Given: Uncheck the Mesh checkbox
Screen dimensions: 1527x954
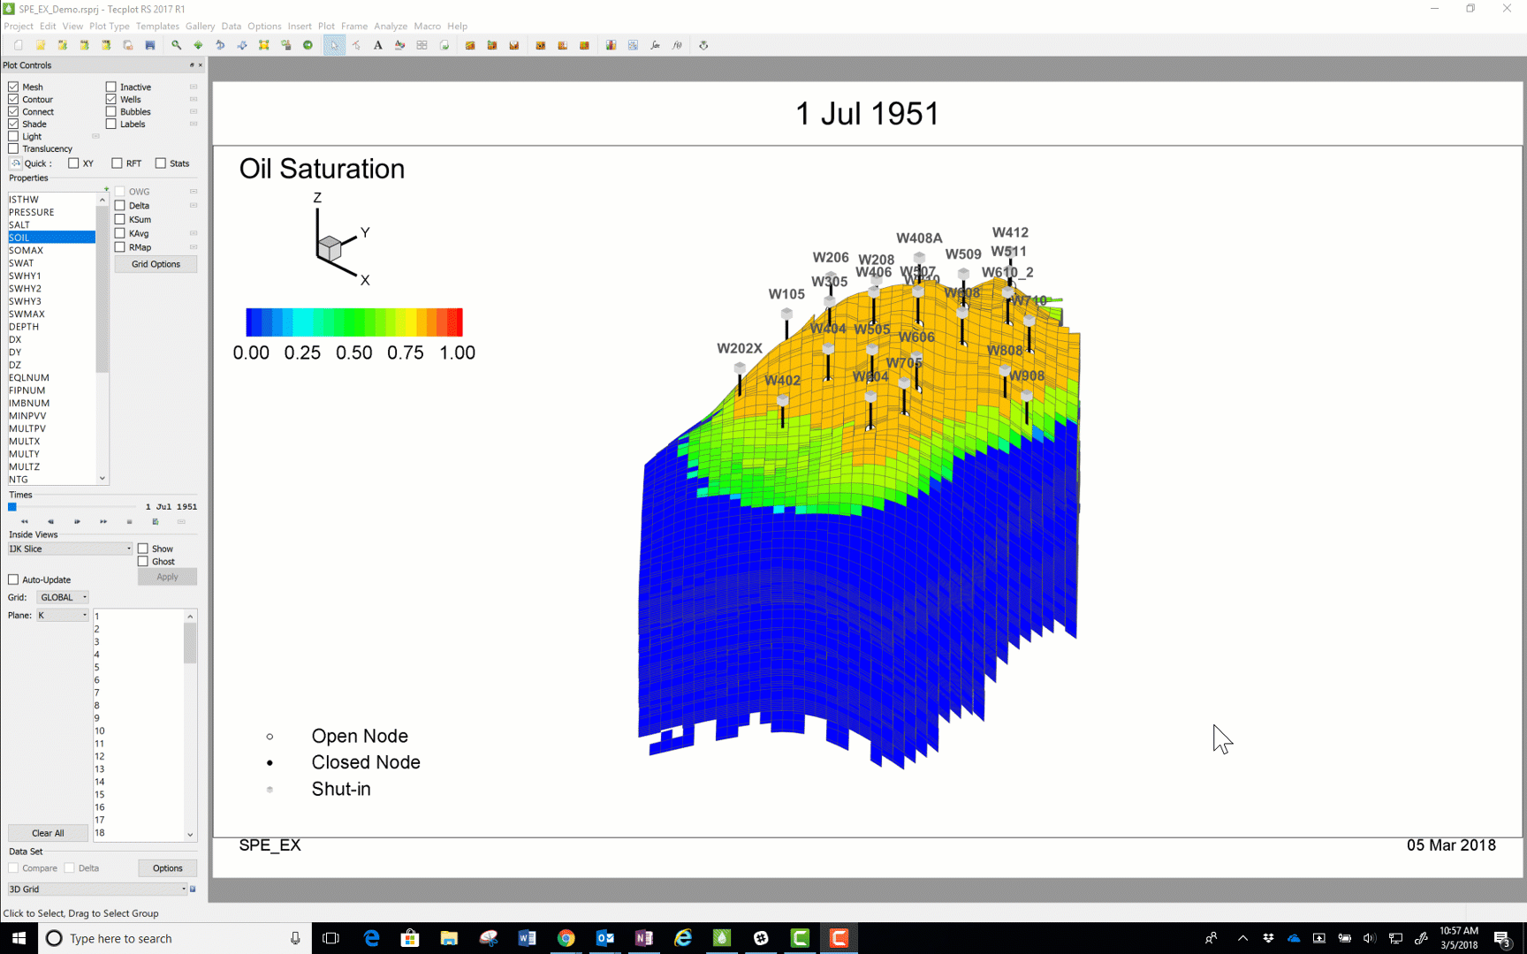Looking at the screenshot, I should [x=13, y=87].
